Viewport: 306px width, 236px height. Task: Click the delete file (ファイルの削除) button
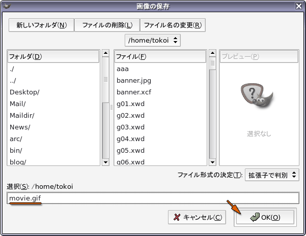(x=106, y=25)
